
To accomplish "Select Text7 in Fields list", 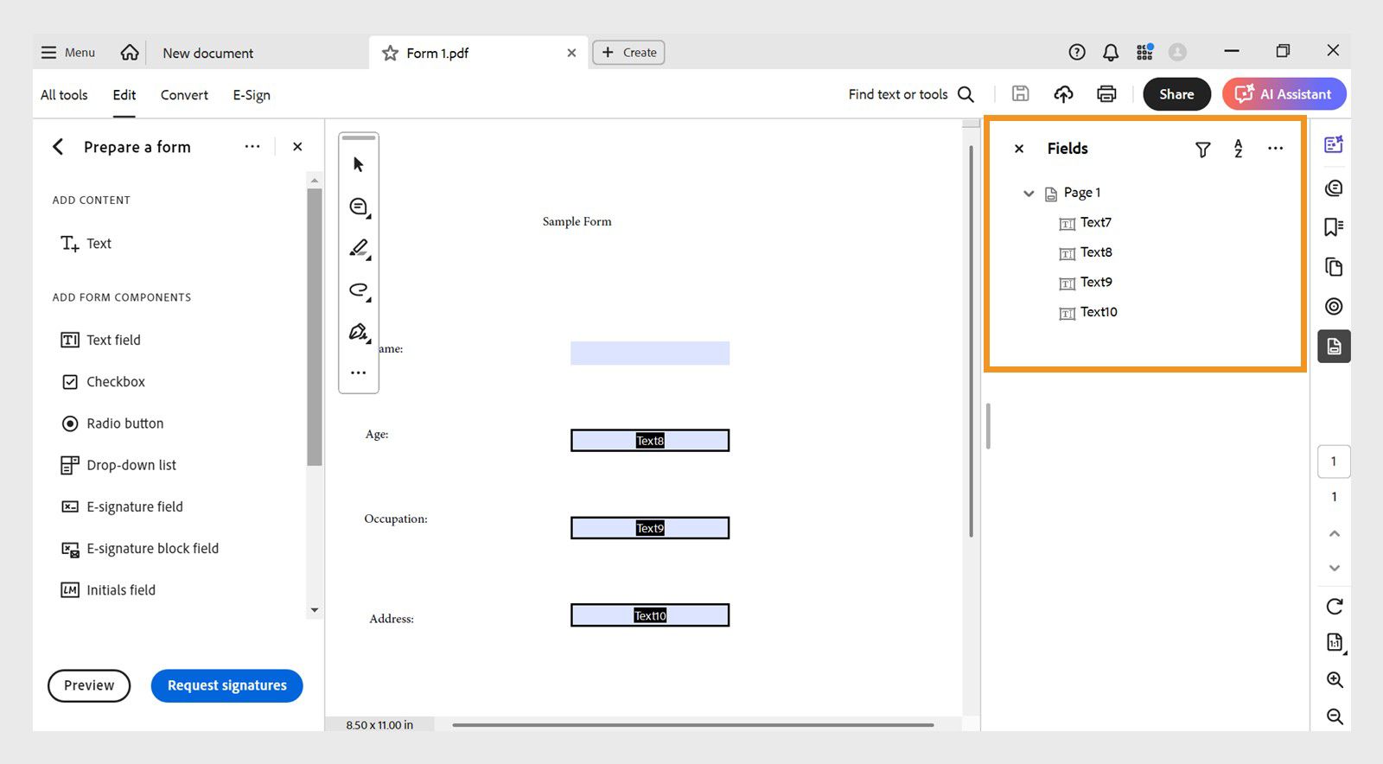I will coord(1086,223).
